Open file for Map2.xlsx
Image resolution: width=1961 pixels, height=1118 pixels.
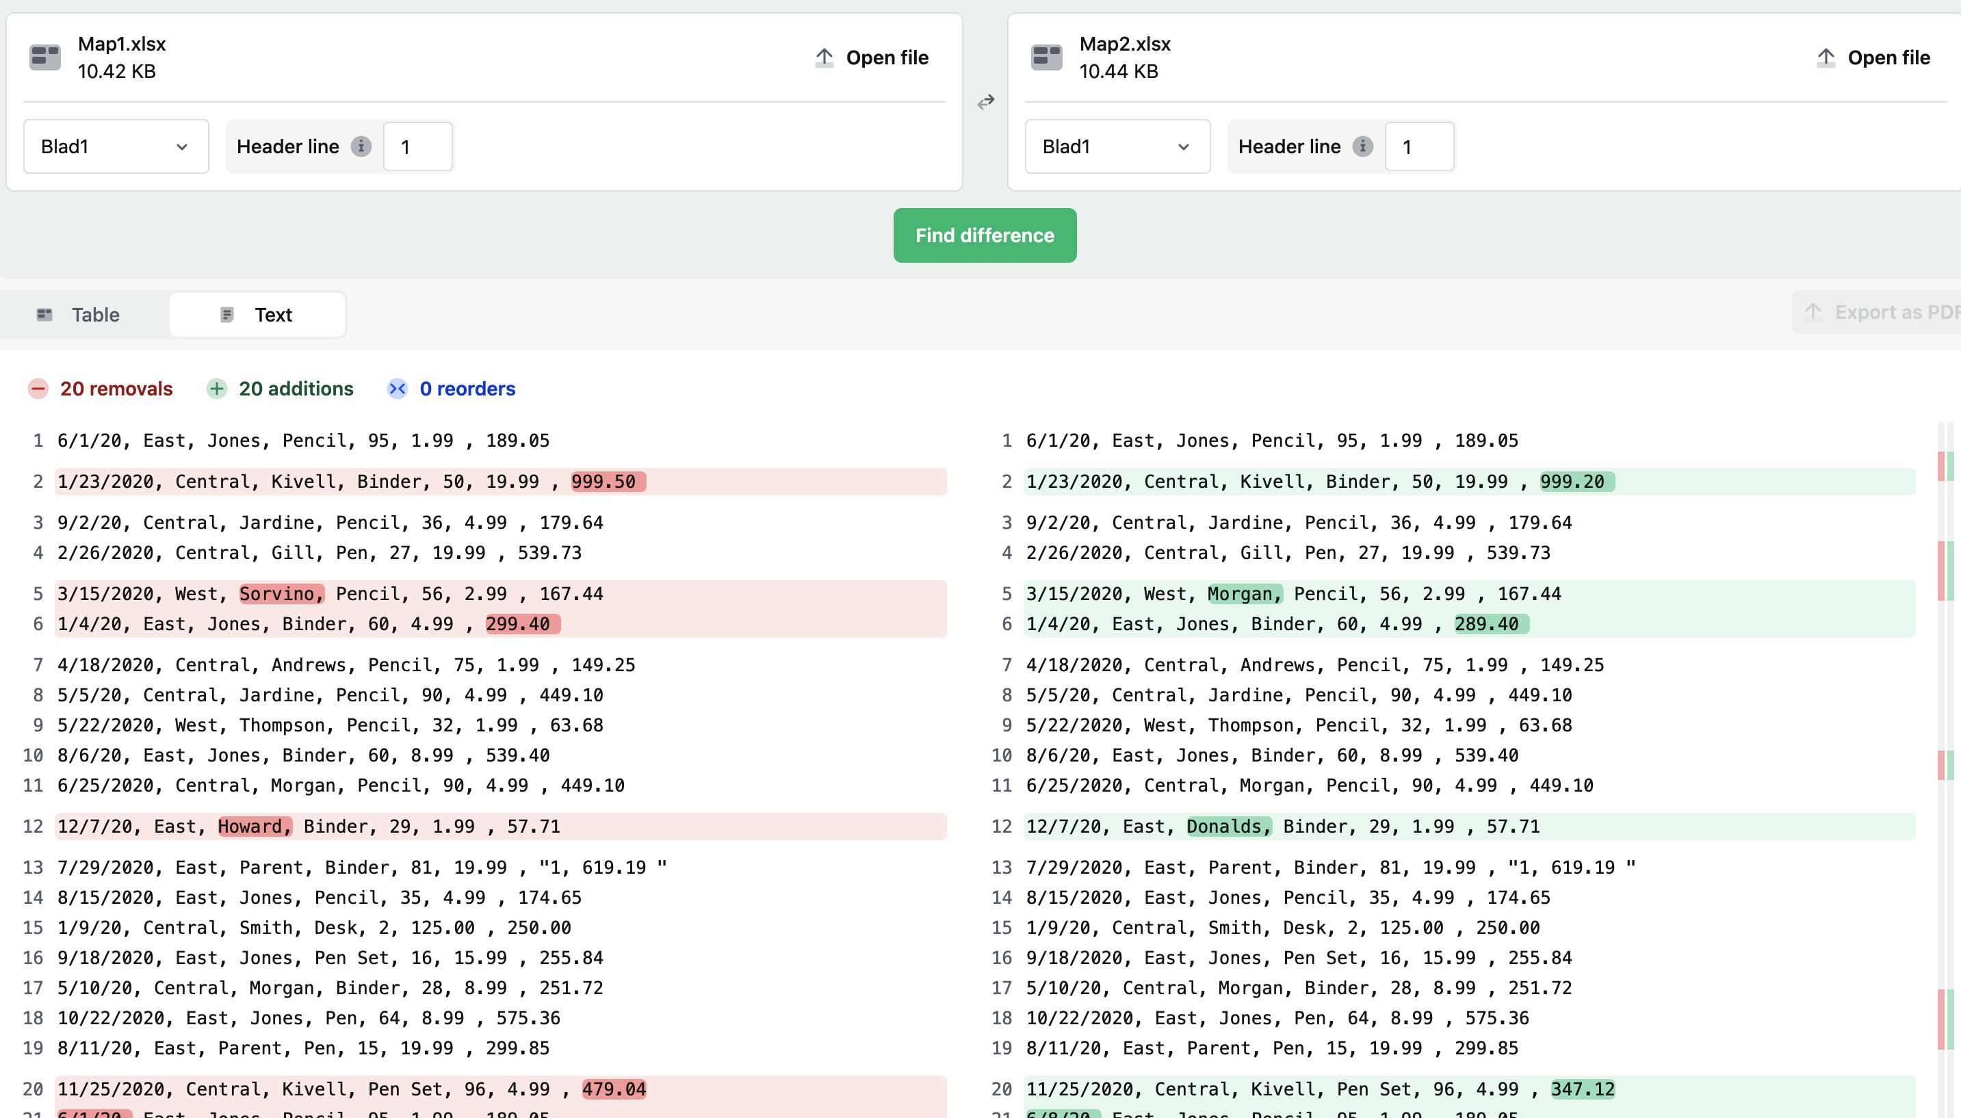pos(1873,57)
